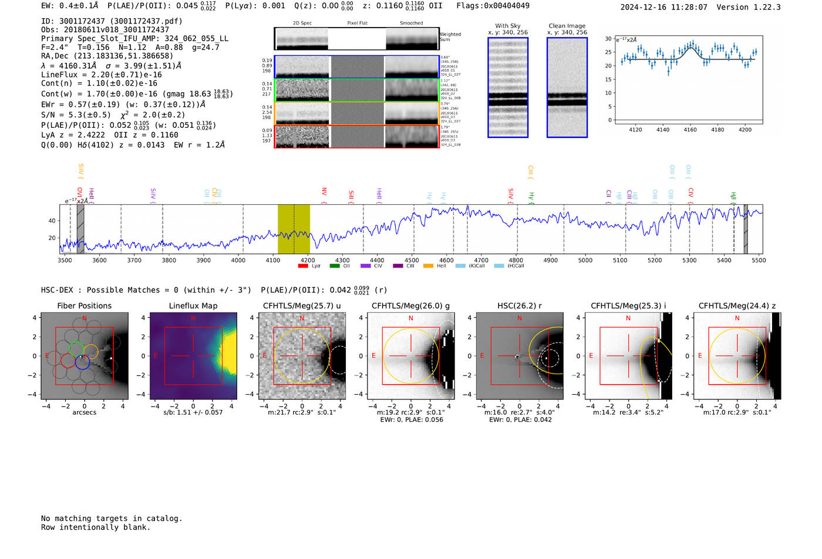Click the red Lyα legend swatch

pos(303,266)
